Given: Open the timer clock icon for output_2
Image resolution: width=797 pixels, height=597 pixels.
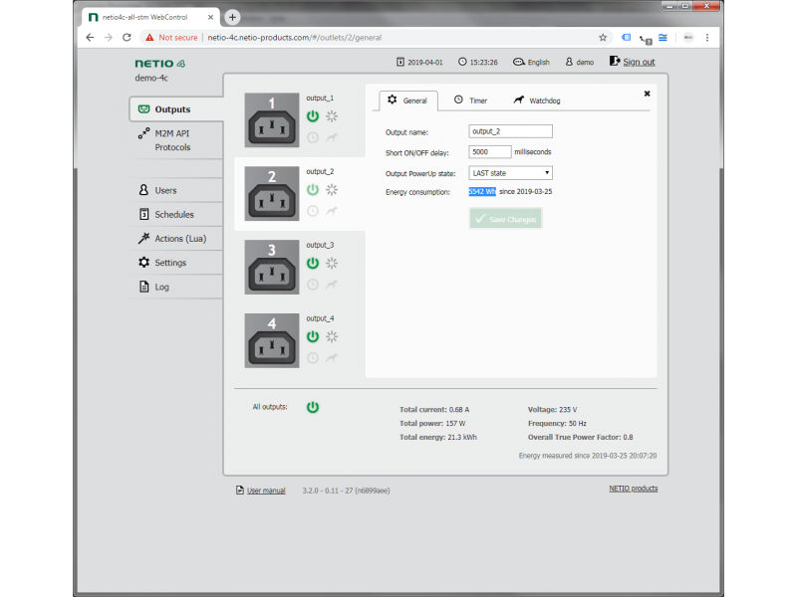Looking at the screenshot, I should (313, 211).
